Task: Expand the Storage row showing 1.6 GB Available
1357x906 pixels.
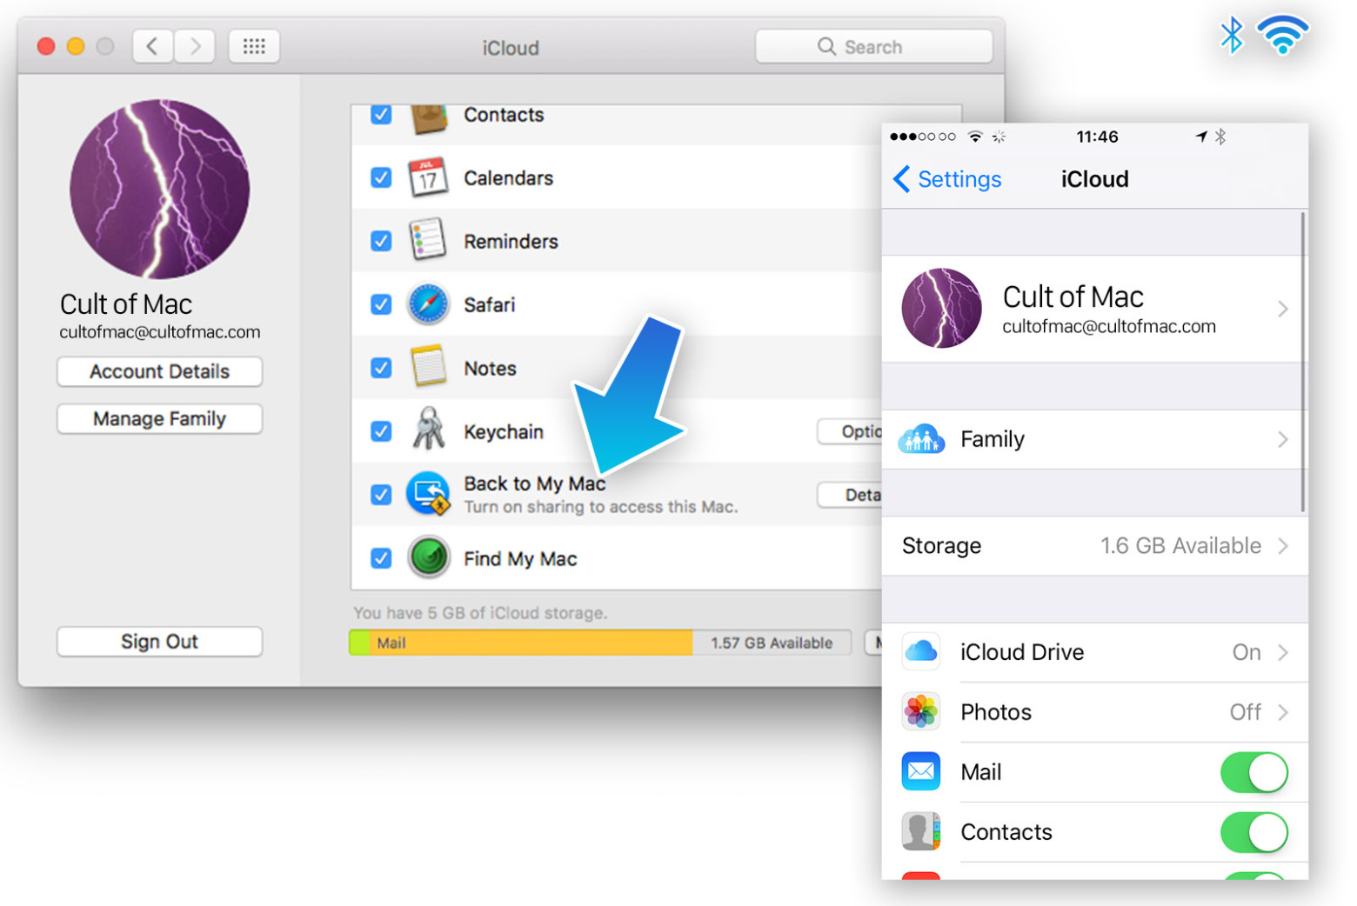Action: [x=1095, y=546]
